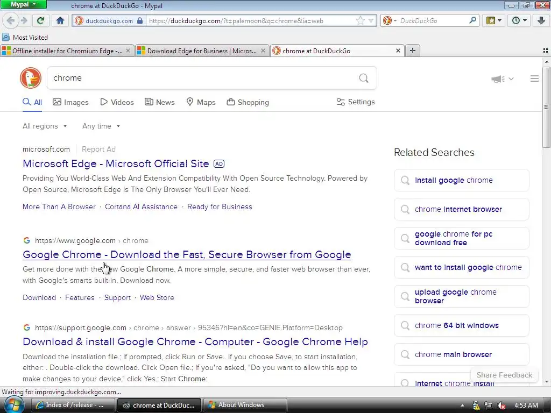Switch to News results
The height and width of the screenshot is (413, 551).
(x=159, y=102)
